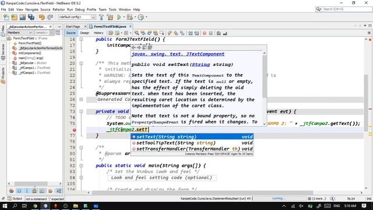
Task: Click the New File toolbar icon
Action: (6, 17)
